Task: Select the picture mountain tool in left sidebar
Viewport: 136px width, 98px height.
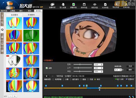Action: click(2, 37)
